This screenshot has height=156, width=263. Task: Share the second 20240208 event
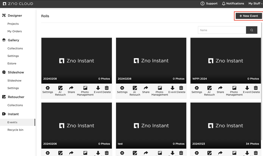pos(146,90)
